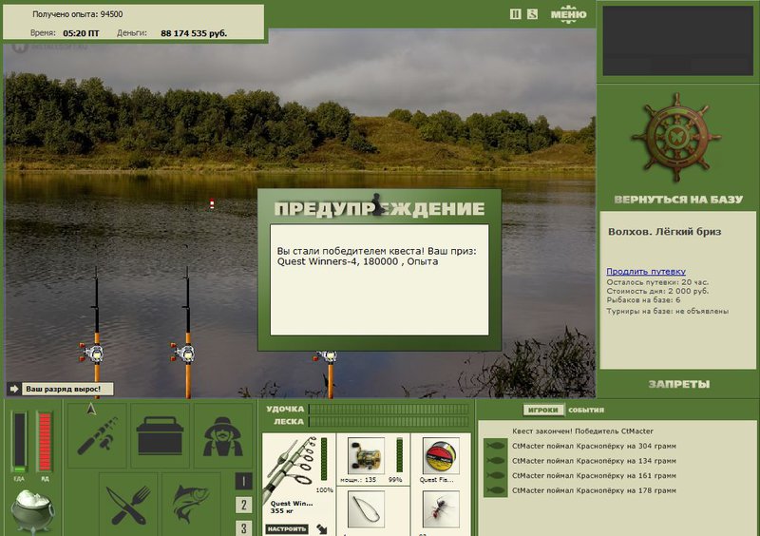Open the food knife-and-fork panel
760x536 pixels.
tap(128, 505)
